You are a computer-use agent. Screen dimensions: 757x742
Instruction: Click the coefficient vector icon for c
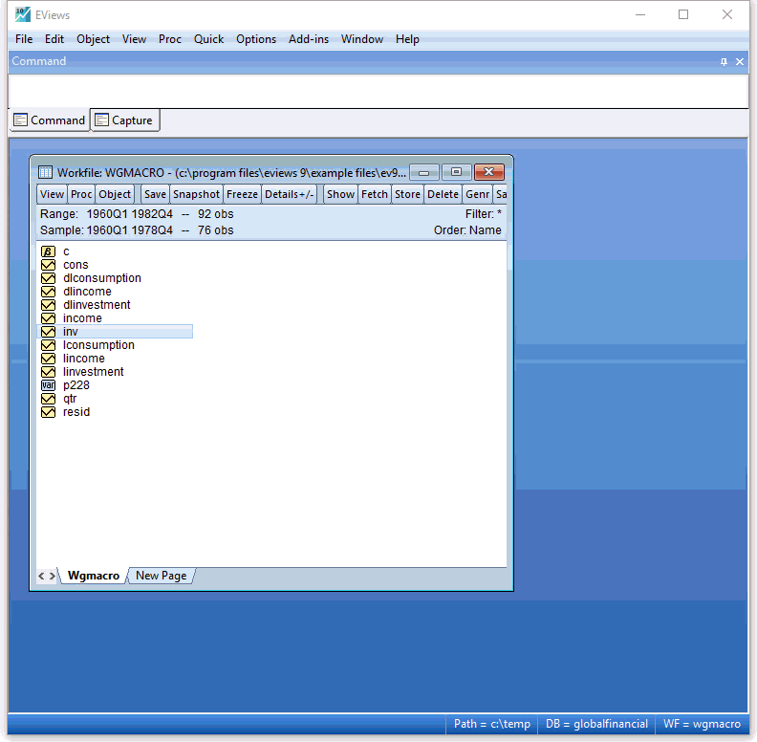48,251
